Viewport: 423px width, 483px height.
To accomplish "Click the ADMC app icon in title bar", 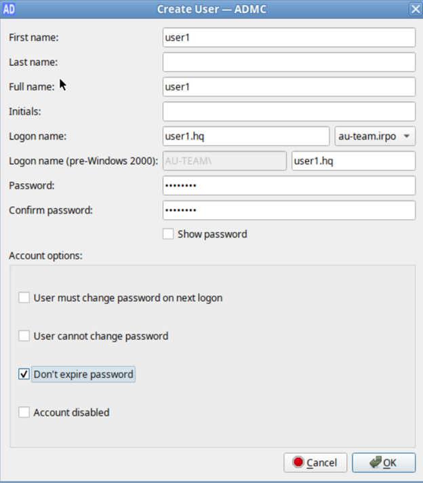I will 9,9.
